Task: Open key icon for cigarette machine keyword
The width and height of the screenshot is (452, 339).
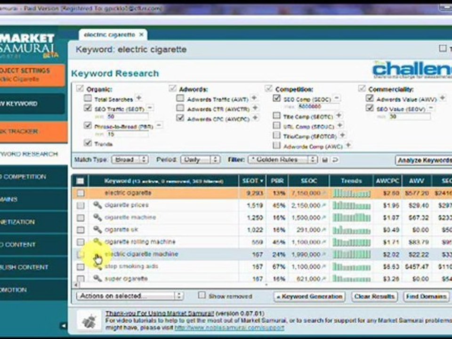Action: point(97,218)
